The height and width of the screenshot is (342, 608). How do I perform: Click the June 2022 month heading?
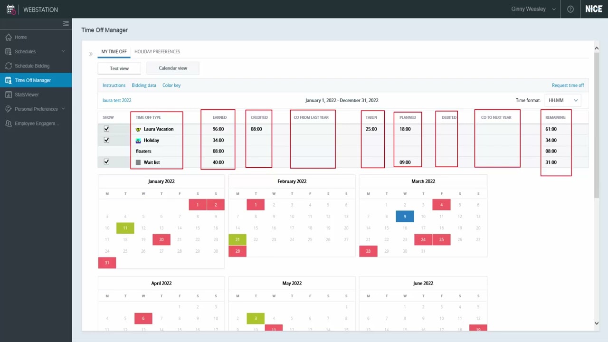click(x=423, y=283)
